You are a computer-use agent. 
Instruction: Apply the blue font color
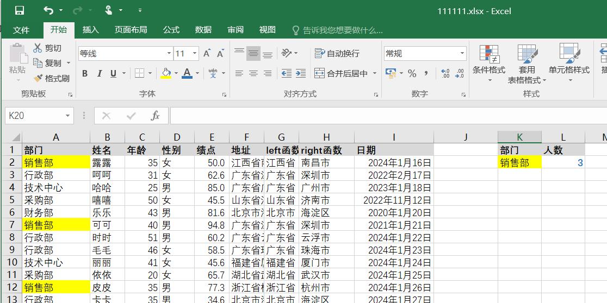pyautogui.click(x=187, y=73)
